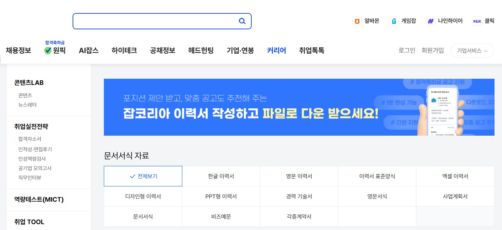The width and height of the screenshot is (502, 230).
Task: Select the 비즈예문 category
Action: (x=221, y=217)
